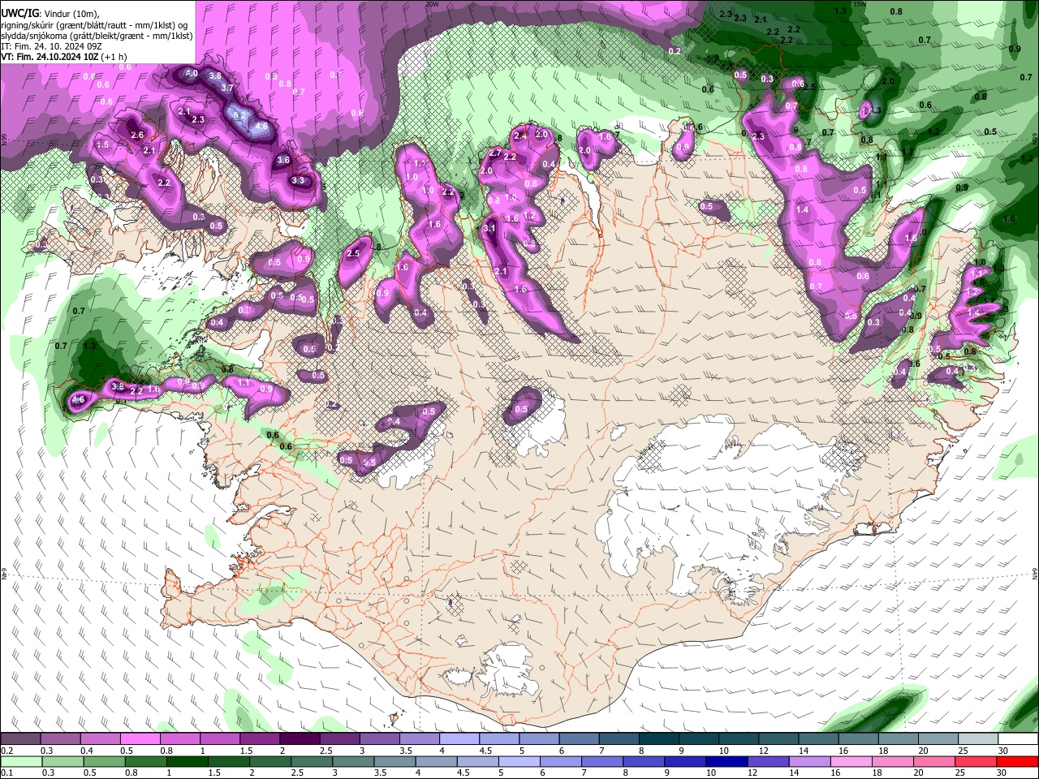Click the '3.8' snowfall value on the map
The image size is (1039, 779).
tap(215, 75)
